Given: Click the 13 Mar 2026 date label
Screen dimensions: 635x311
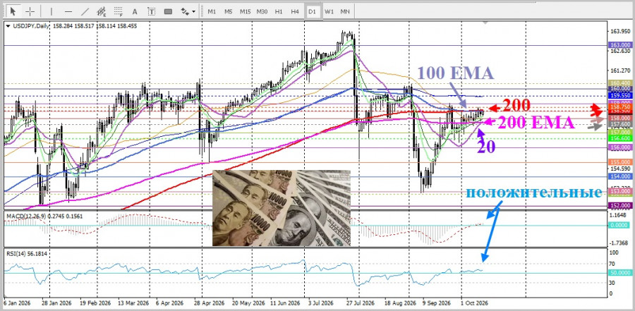Looking at the screenshot, I should click(135, 303).
